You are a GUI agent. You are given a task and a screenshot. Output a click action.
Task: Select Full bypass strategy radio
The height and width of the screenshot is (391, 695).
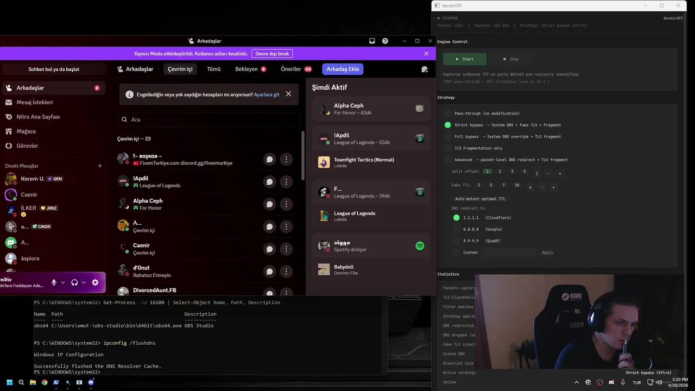447,136
